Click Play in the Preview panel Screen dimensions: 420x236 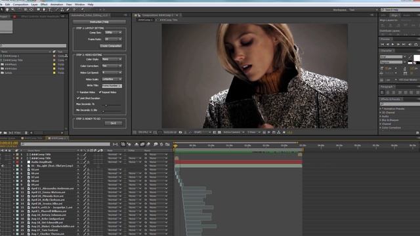click(392, 45)
